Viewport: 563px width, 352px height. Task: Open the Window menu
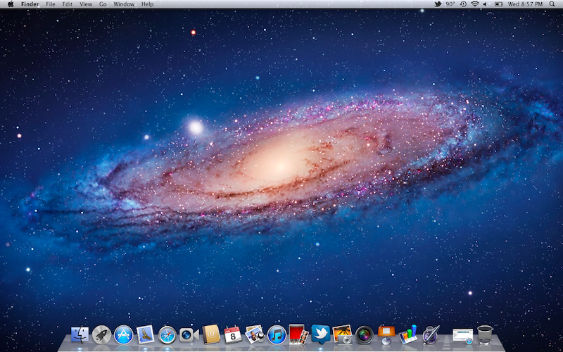(x=124, y=4)
